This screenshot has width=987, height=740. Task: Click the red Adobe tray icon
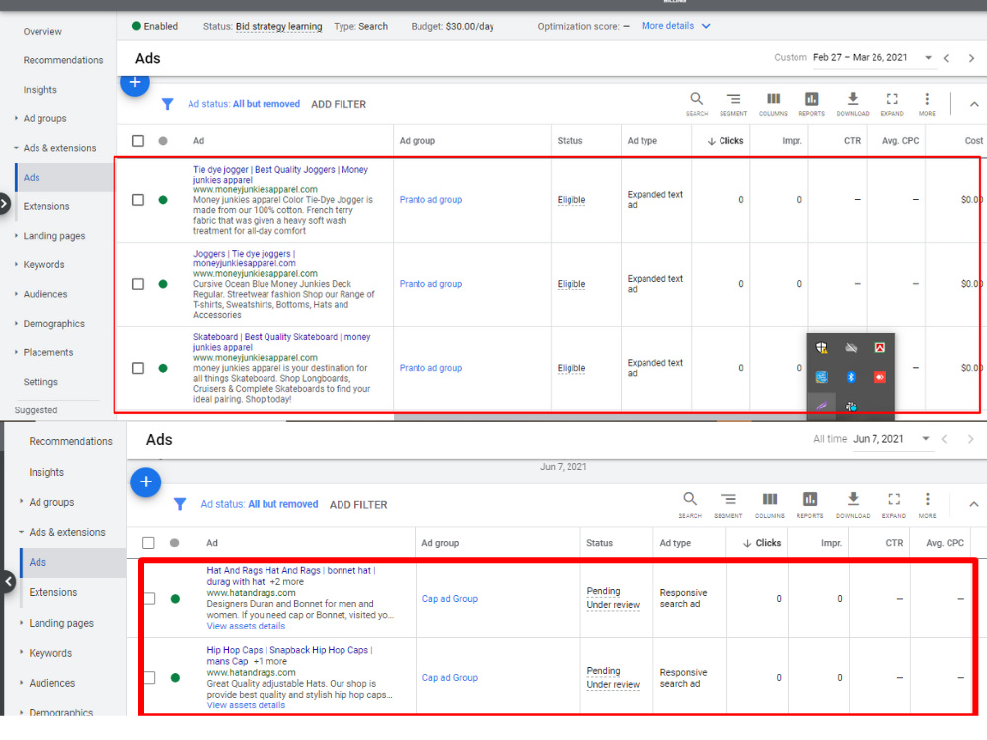880,348
